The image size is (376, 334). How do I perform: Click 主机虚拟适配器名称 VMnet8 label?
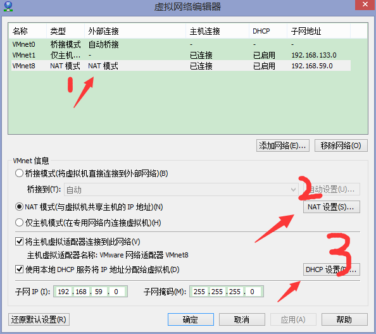coord(108,255)
